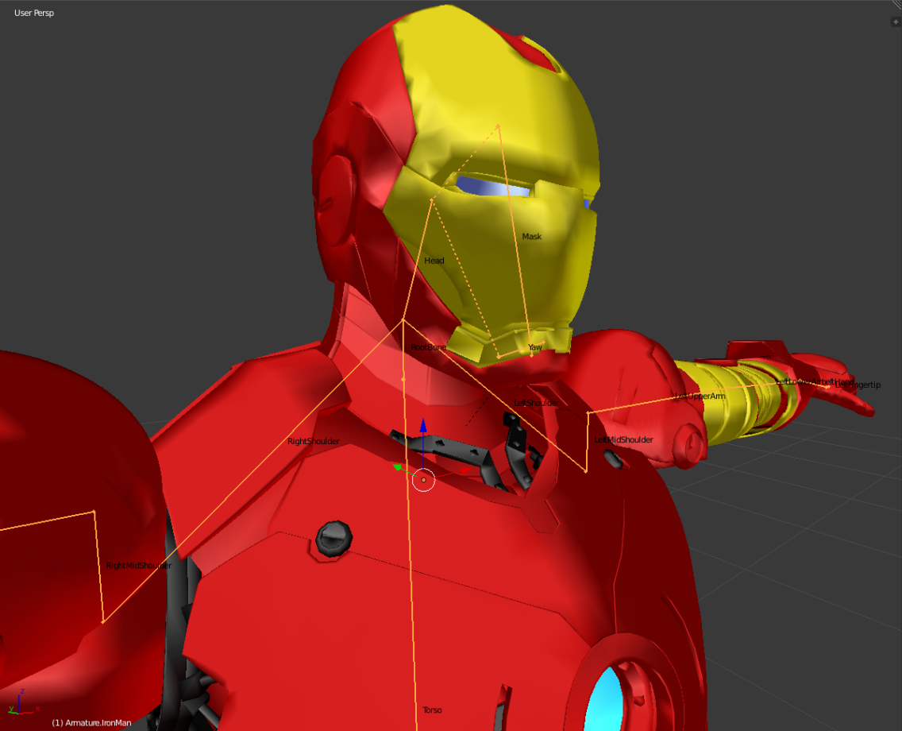Select the bone labeled 'Head'
This screenshot has height=731, width=902.
[434, 261]
